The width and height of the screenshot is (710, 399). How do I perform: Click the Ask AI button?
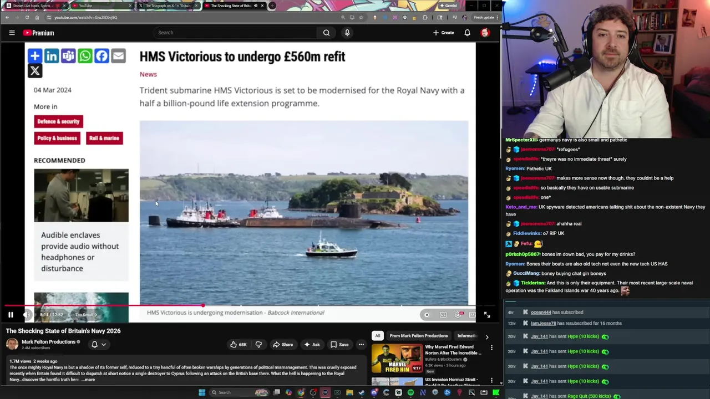(x=311, y=345)
